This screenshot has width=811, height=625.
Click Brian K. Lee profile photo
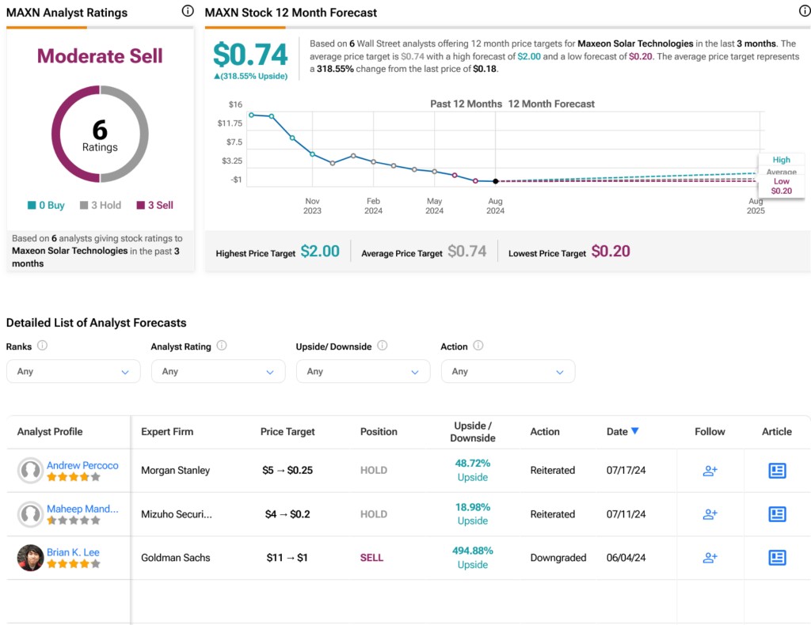tap(31, 558)
